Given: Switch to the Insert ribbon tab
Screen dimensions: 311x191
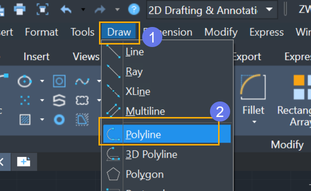Looking at the screenshot, I should point(37,56).
